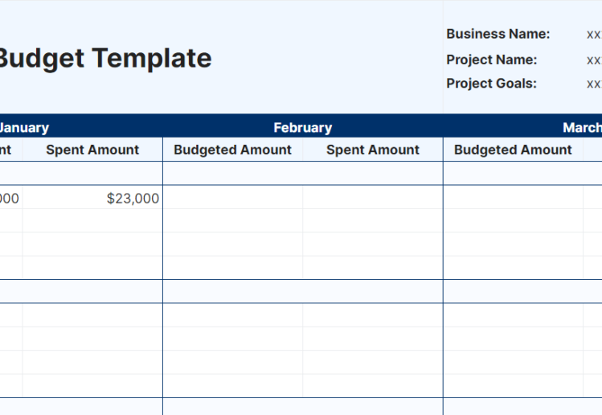The height and width of the screenshot is (415, 602).
Task: Select February Budgeted Amount cell in $23,000 row
Action: pos(232,198)
